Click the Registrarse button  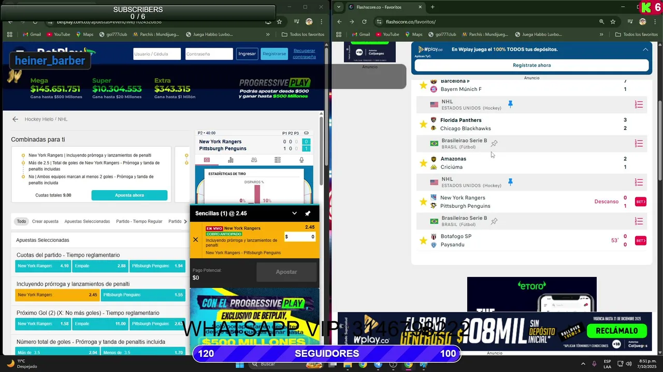(x=274, y=54)
